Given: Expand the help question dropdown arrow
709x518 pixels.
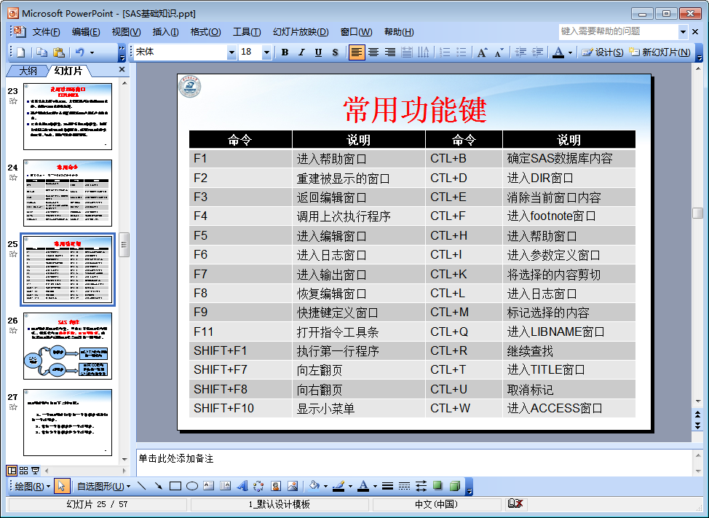Looking at the screenshot, I should pyautogui.click(x=684, y=31).
